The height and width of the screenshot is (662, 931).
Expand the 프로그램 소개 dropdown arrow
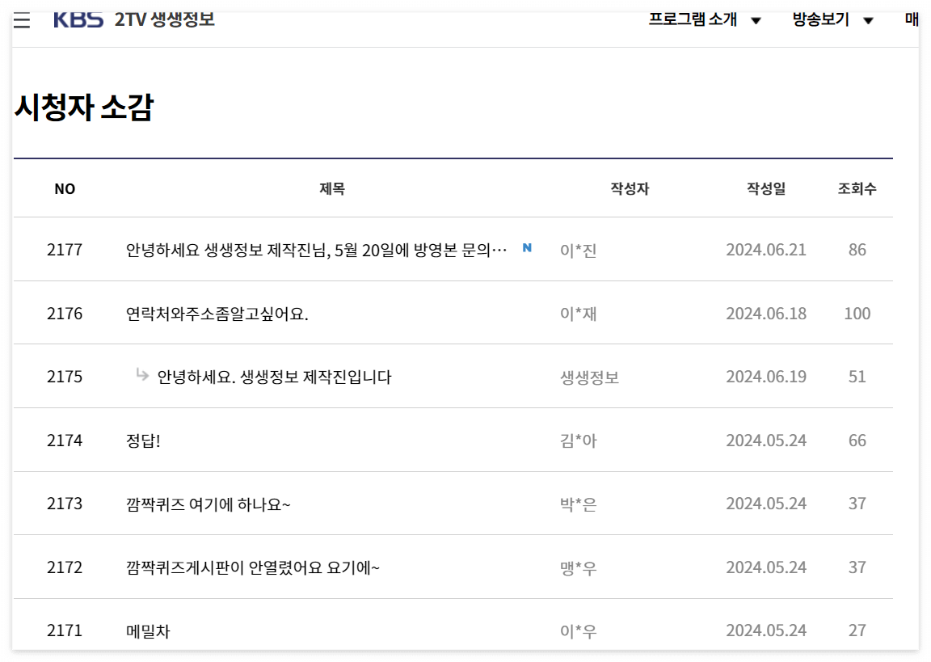pos(756,20)
